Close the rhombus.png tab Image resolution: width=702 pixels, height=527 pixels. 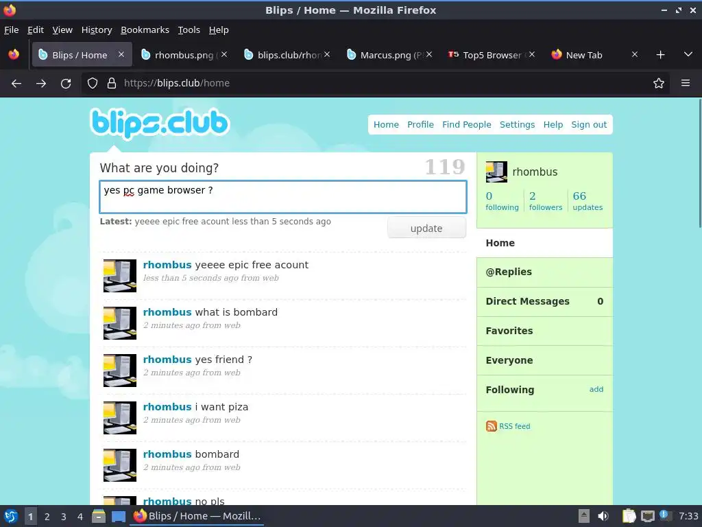(x=224, y=55)
